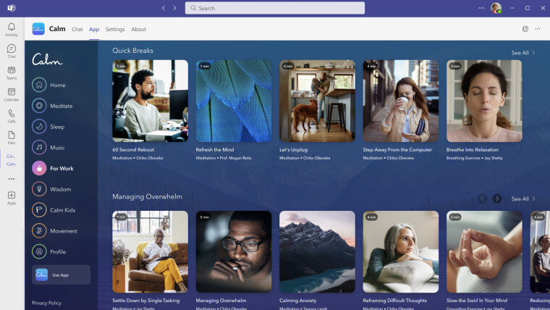Image resolution: width=550 pixels, height=310 pixels.
Task: Open the Managing Overwhelm card thumbnail
Action: [234, 252]
